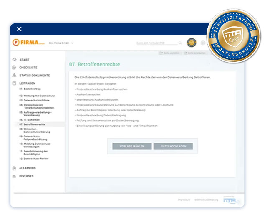Click Einwilligungserklärung zur Nutzung von Foto- und Filmaufnahmen
265x215 pixels.
click(116, 126)
